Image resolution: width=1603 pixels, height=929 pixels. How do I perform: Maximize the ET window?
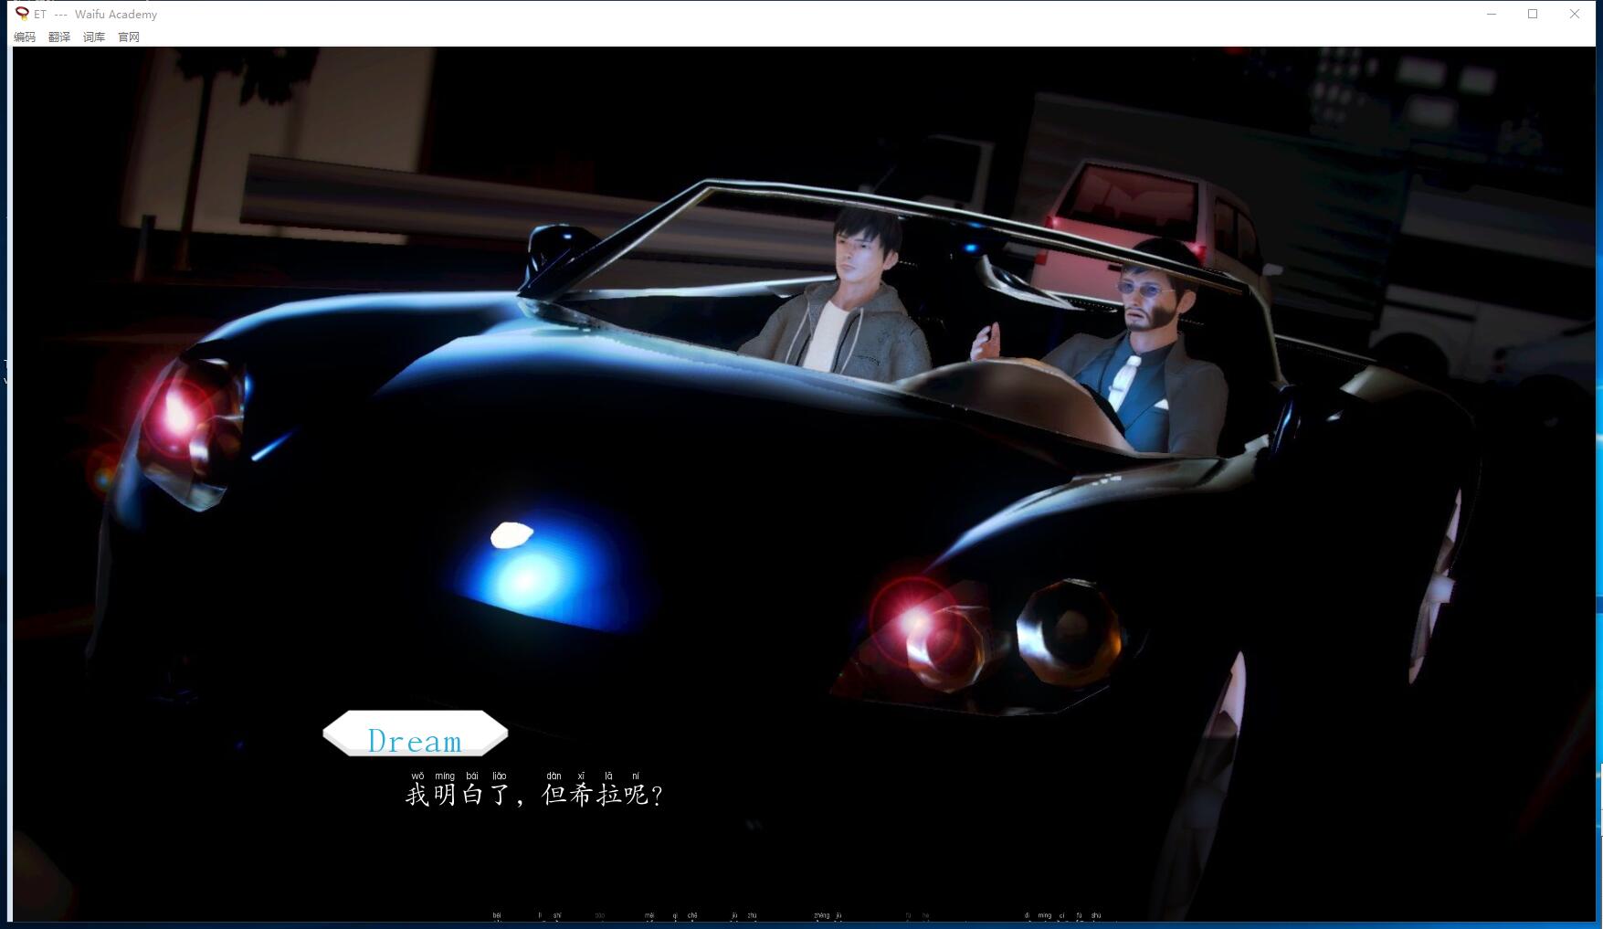[x=1533, y=14]
